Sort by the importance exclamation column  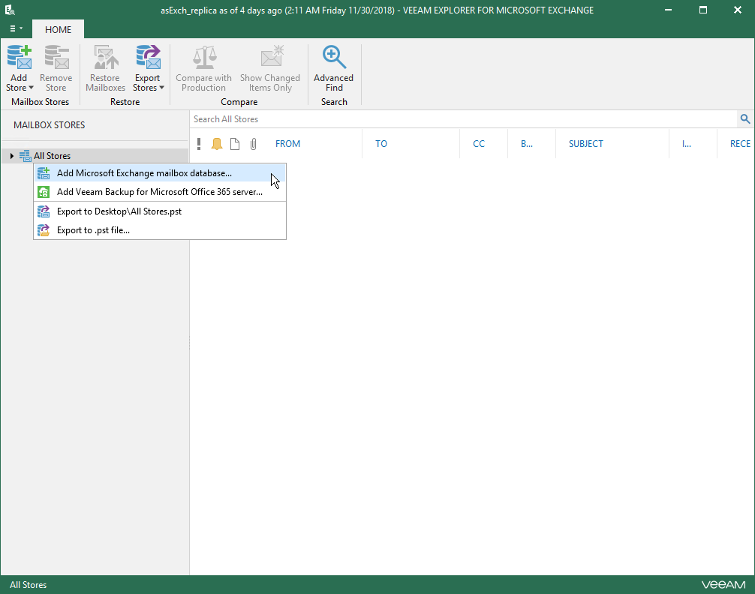click(199, 143)
